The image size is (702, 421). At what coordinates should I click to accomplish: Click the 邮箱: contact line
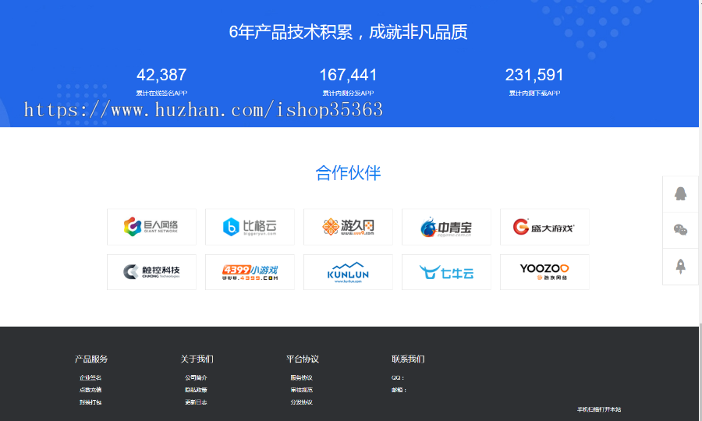399,390
